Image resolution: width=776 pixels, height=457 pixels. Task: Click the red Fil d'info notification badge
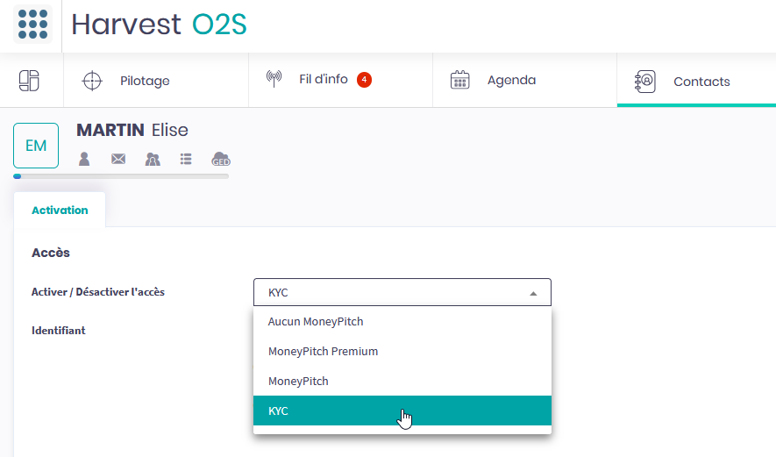(x=365, y=80)
